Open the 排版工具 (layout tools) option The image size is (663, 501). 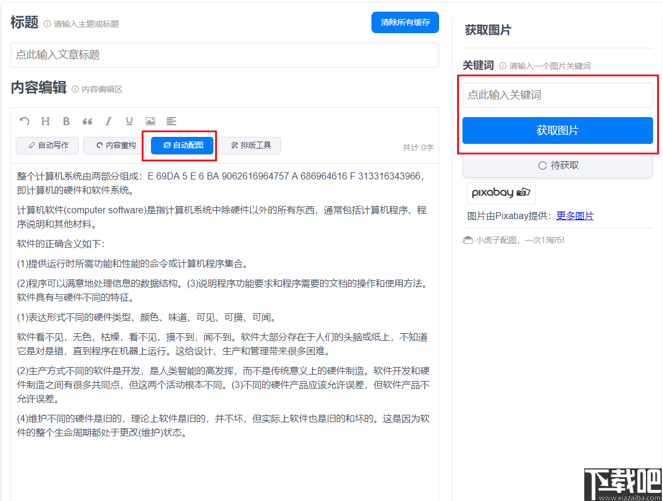coord(250,146)
